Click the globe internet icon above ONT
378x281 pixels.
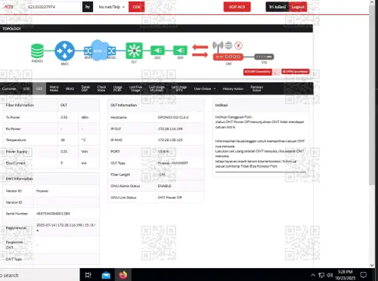pyautogui.click(x=228, y=45)
